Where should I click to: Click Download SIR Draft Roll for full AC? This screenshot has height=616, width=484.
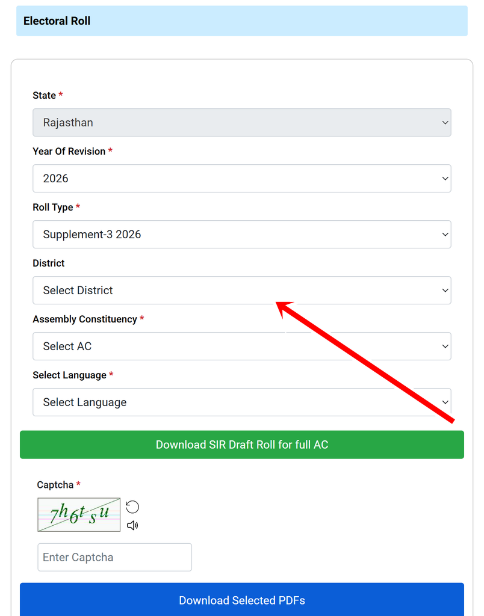click(x=242, y=445)
